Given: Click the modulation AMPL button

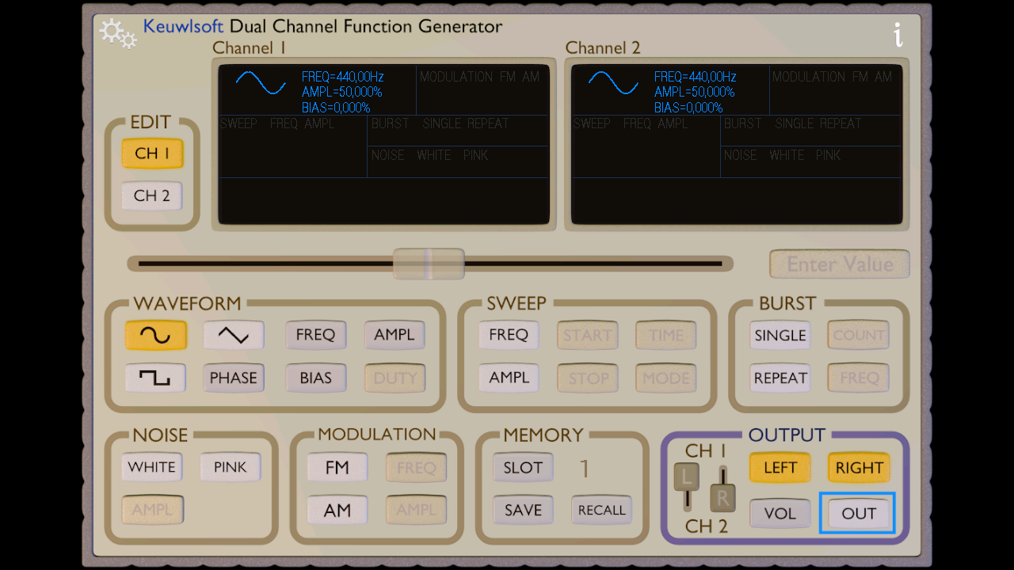Looking at the screenshot, I should point(417,510).
